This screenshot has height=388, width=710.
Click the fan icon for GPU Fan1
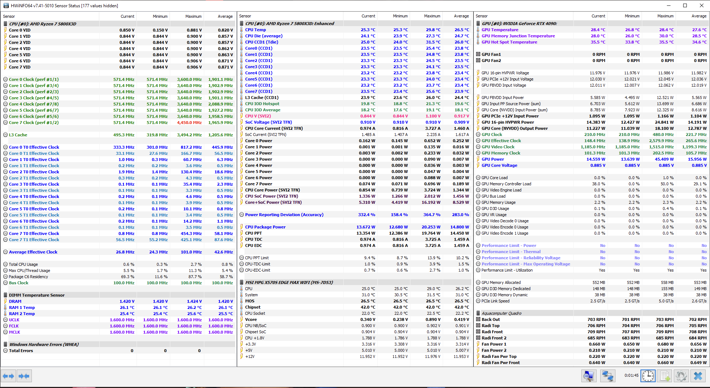[478, 54]
